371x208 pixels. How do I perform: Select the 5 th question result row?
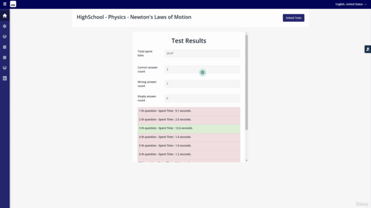189,146
